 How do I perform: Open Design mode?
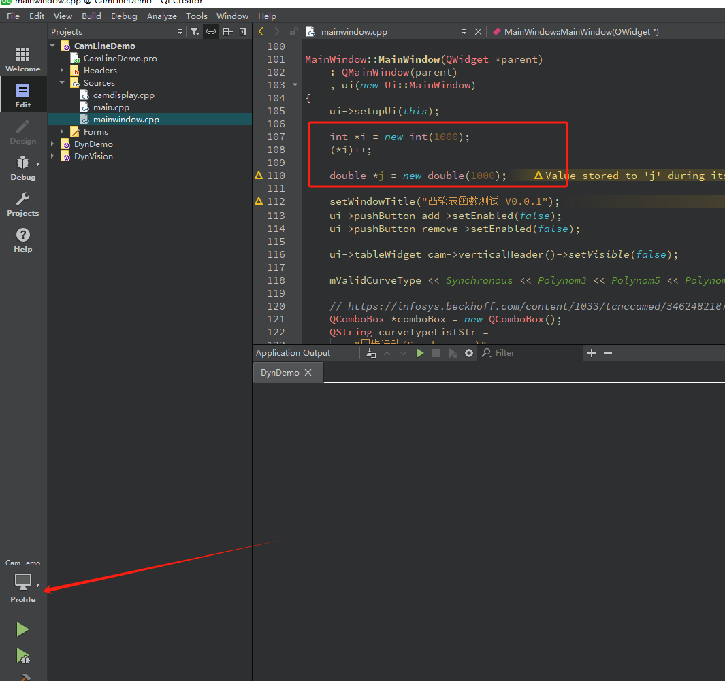(22, 131)
